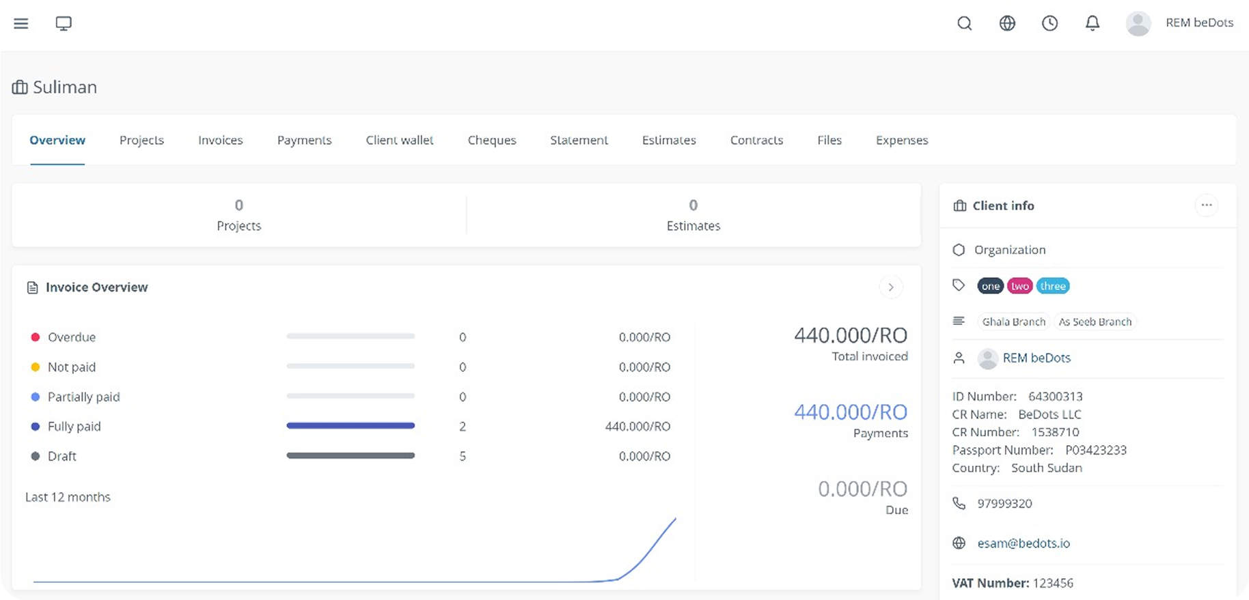Click the user avatar in header
The height and width of the screenshot is (600, 1249).
pyautogui.click(x=1138, y=23)
